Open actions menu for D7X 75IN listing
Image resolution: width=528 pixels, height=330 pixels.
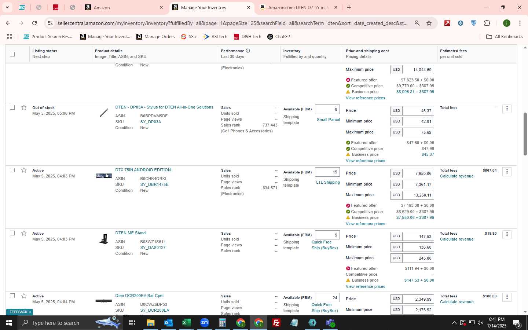507,171
